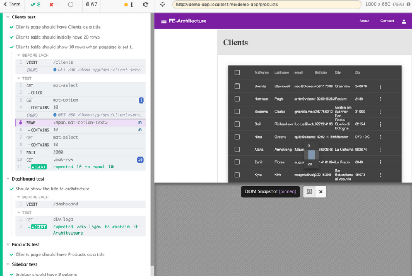The height and width of the screenshot is (276, 412).
Task: Toggle snapshot highlights button next to DOM Snapshot
Action: point(309,191)
